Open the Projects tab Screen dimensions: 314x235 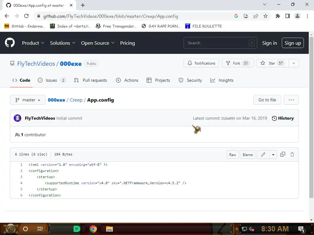coord(158,80)
